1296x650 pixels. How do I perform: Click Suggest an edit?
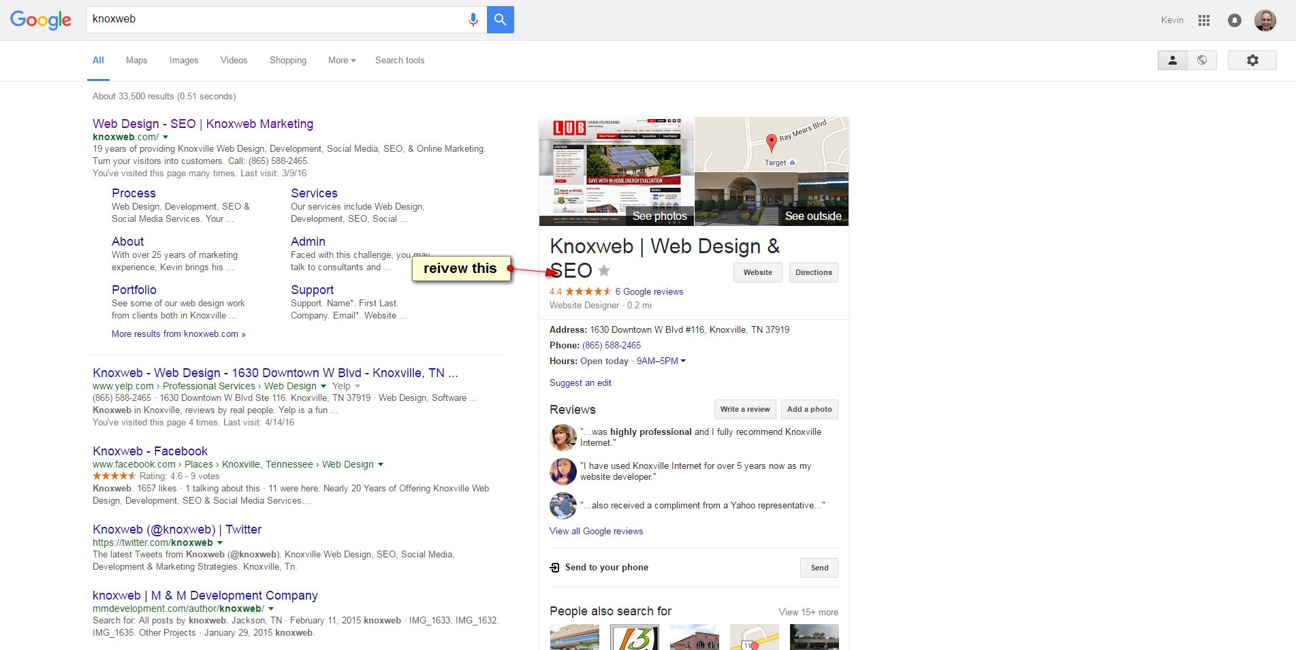pyautogui.click(x=580, y=383)
